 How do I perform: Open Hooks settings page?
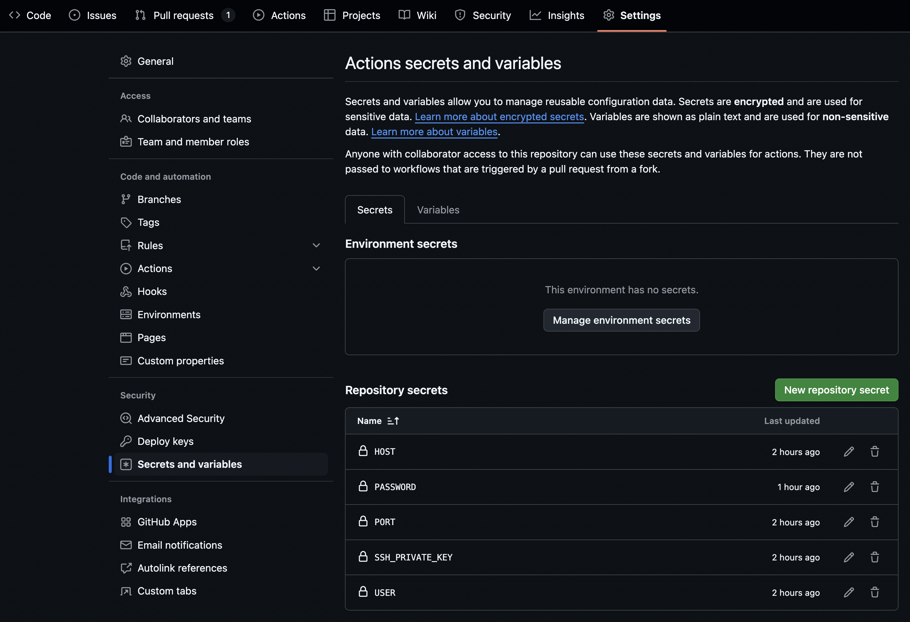(x=152, y=292)
